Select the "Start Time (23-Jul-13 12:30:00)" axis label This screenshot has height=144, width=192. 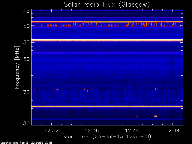pyautogui.click(x=106, y=136)
